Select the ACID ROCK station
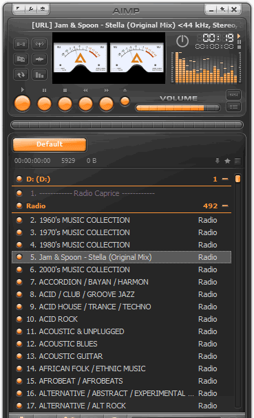254x418 pixels. [x=121, y=319]
